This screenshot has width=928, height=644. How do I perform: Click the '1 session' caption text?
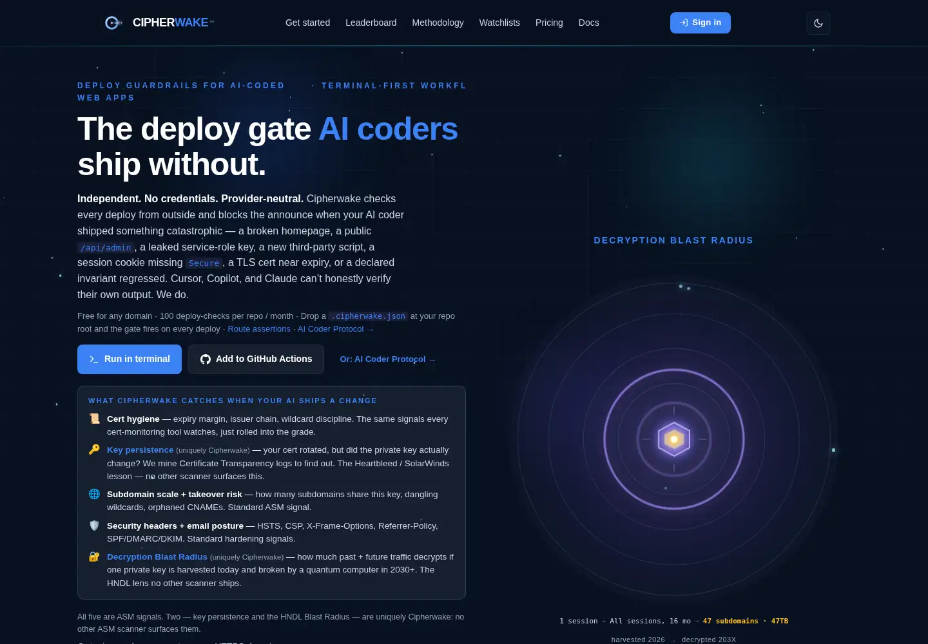tap(579, 621)
